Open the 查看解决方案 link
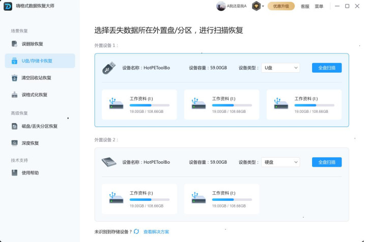The width and height of the screenshot is (366, 242). (x=156, y=232)
